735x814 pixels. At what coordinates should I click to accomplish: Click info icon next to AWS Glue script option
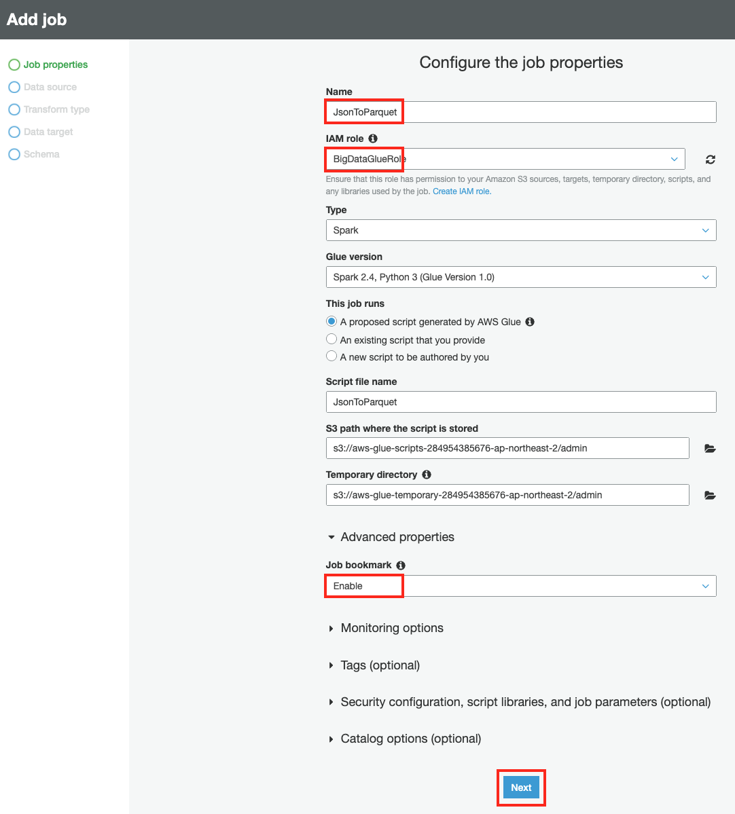click(530, 322)
